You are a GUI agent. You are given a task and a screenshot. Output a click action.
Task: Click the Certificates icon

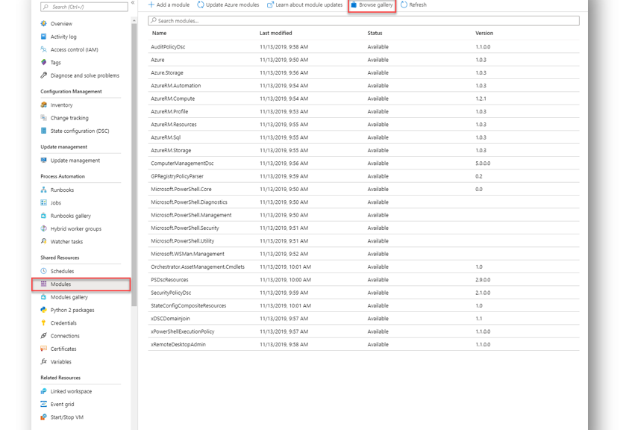click(x=43, y=349)
